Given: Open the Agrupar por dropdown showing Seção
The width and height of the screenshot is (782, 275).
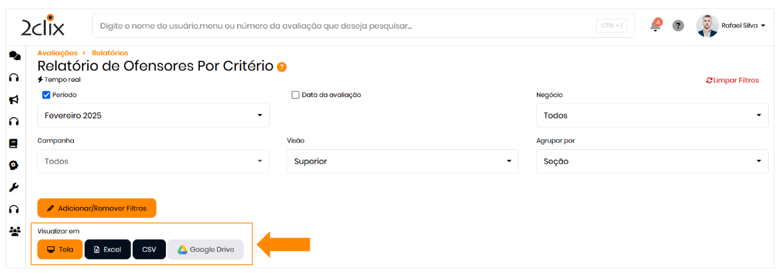Looking at the screenshot, I should 651,161.
